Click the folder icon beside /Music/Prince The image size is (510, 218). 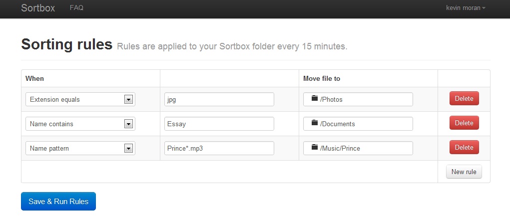coord(315,148)
